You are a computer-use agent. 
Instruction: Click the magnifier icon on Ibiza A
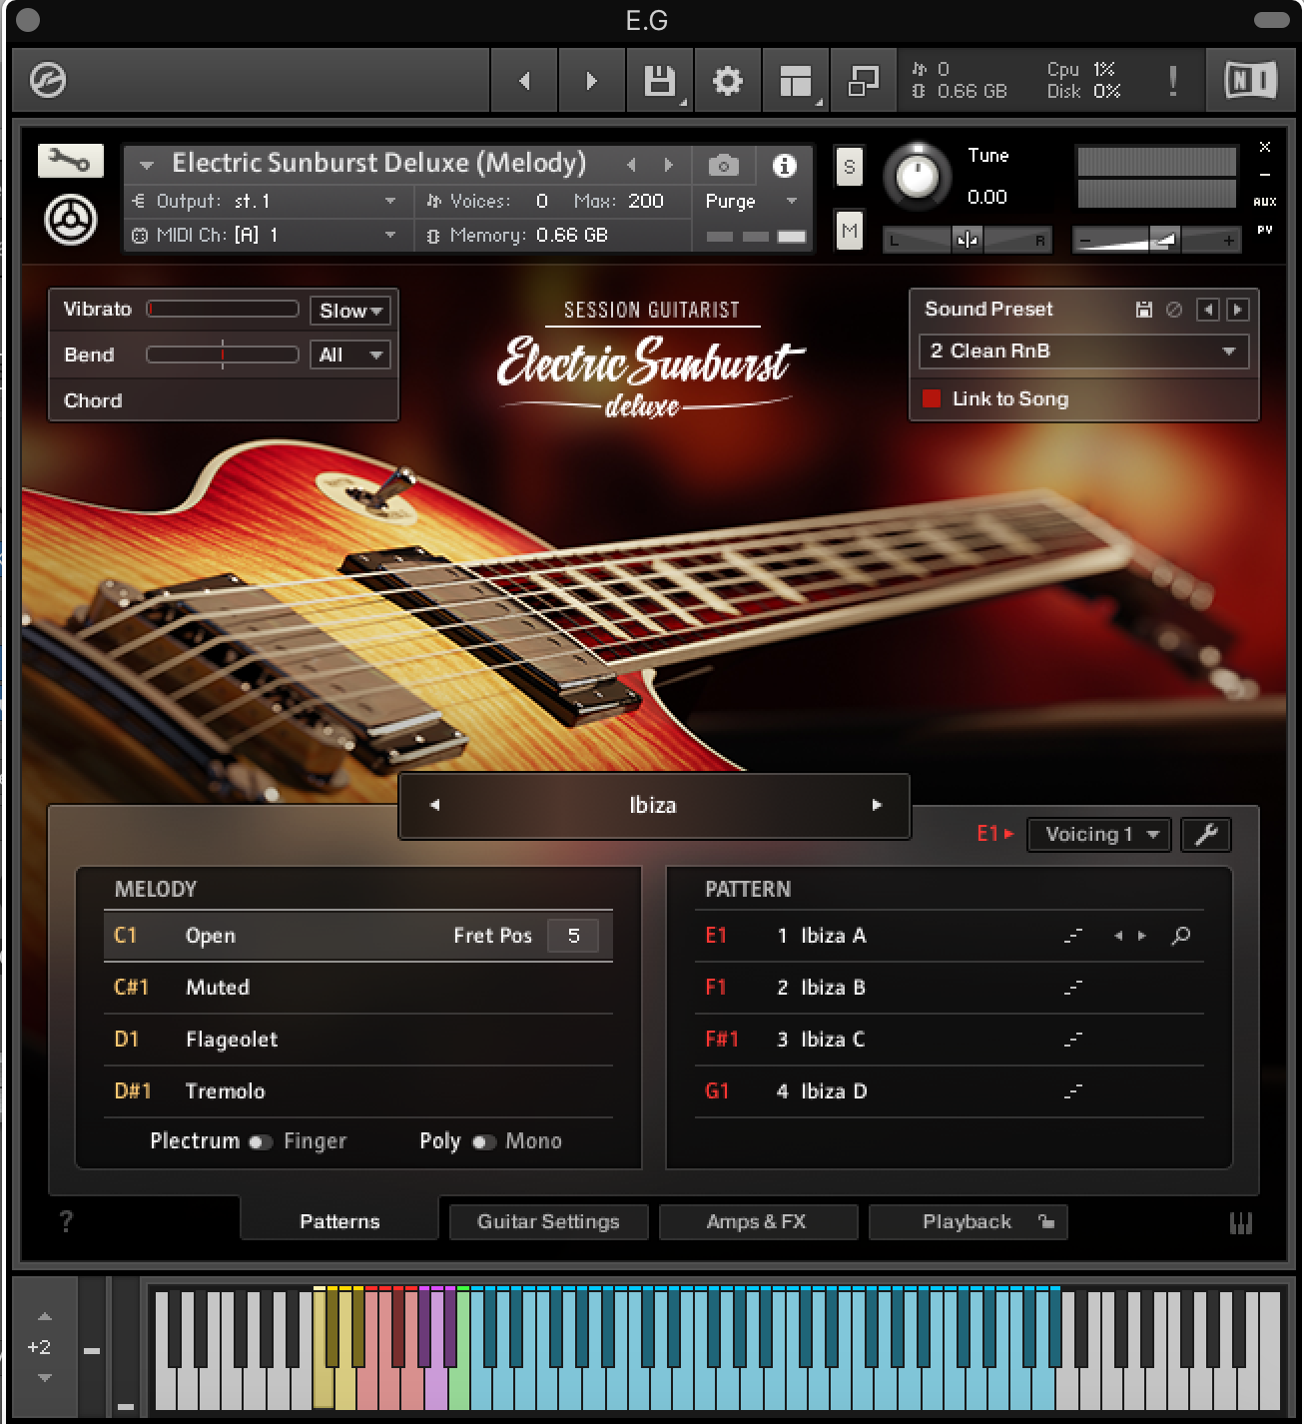[1180, 936]
